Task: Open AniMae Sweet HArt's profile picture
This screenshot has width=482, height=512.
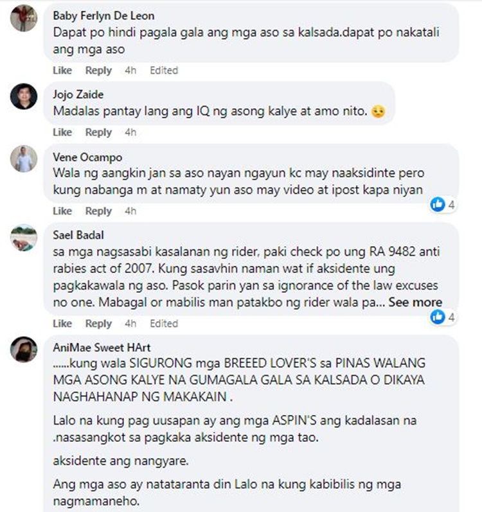Action: point(24,349)
